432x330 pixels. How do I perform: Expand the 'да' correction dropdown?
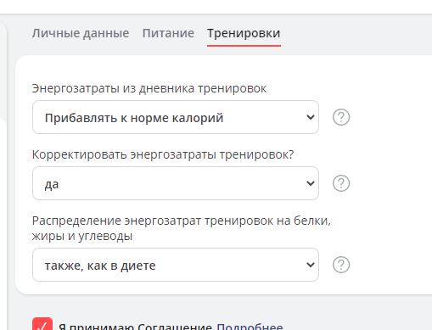(x=176, y=183)
